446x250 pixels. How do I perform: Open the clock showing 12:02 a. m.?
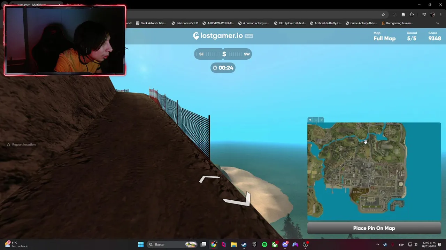coord(429,244)
